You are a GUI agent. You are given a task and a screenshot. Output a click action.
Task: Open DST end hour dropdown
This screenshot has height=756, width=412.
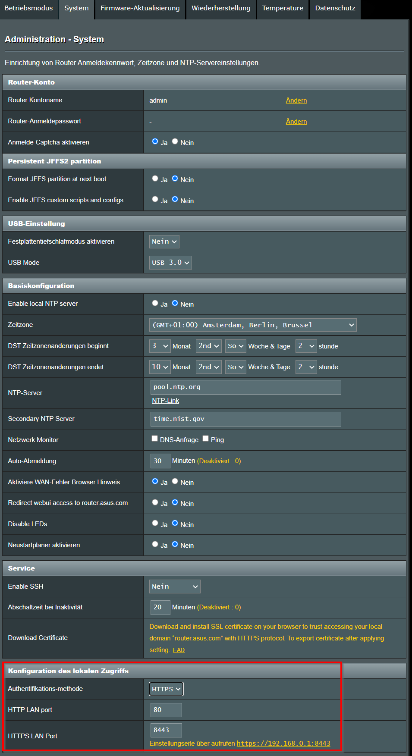[306, 367]
